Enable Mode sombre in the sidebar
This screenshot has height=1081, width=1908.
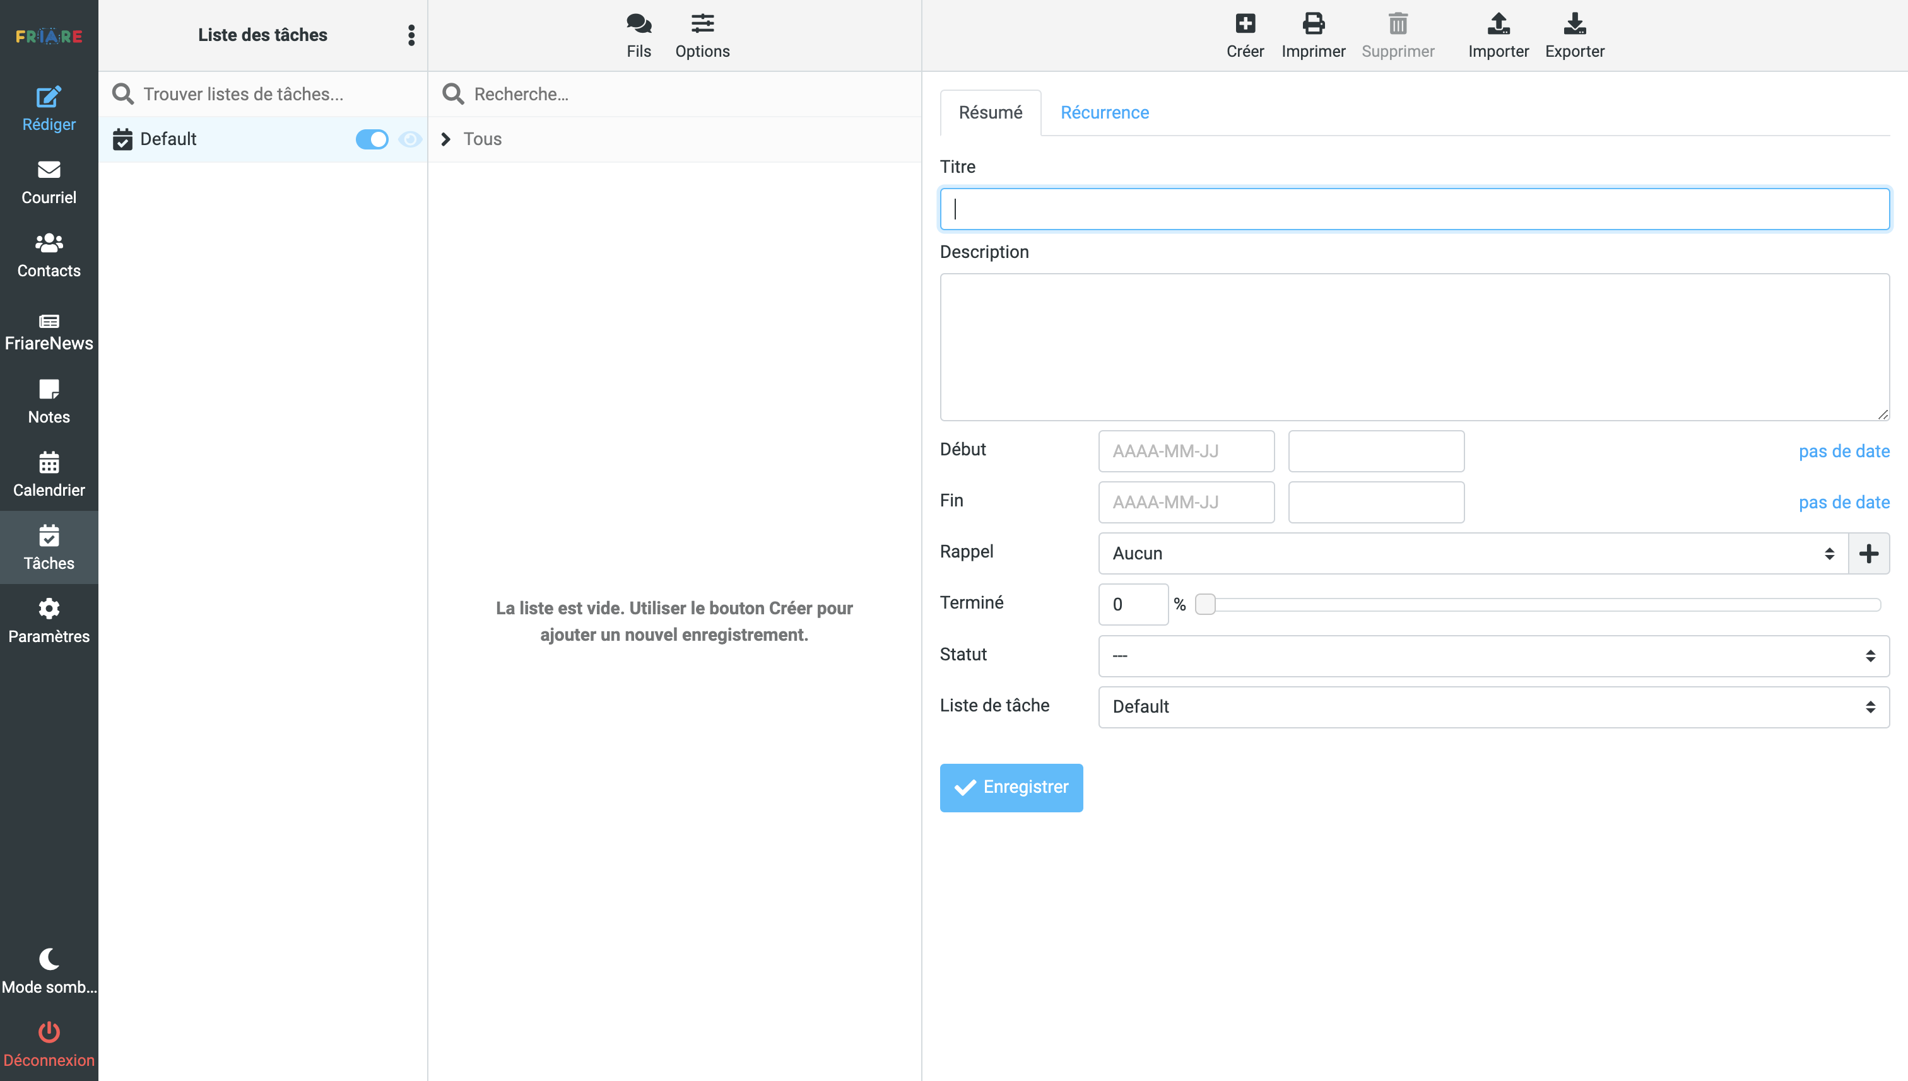(x=49, y=969)
